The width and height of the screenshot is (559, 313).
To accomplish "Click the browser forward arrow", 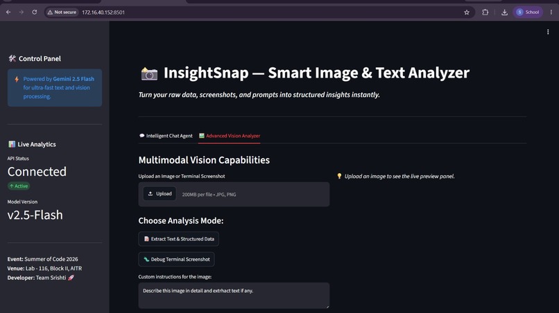I will click(21, 12).
